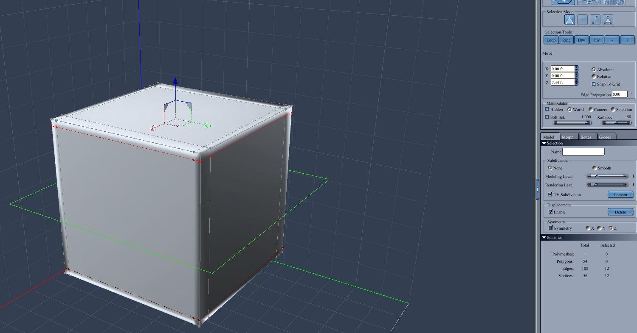
Task: Enable the Snap To Grid checkbox
Action: click(x=594, y=84)
